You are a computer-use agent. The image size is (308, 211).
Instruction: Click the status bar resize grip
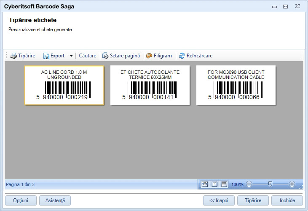point(301,187)
